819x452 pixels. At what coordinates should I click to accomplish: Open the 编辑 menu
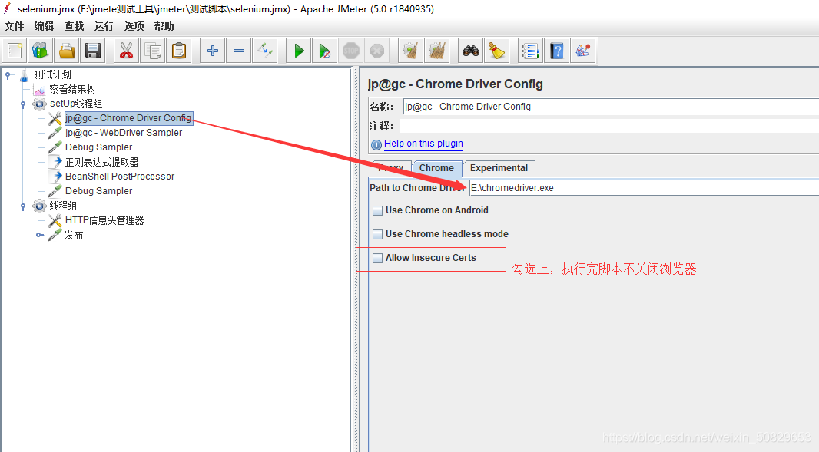(44, 26)
